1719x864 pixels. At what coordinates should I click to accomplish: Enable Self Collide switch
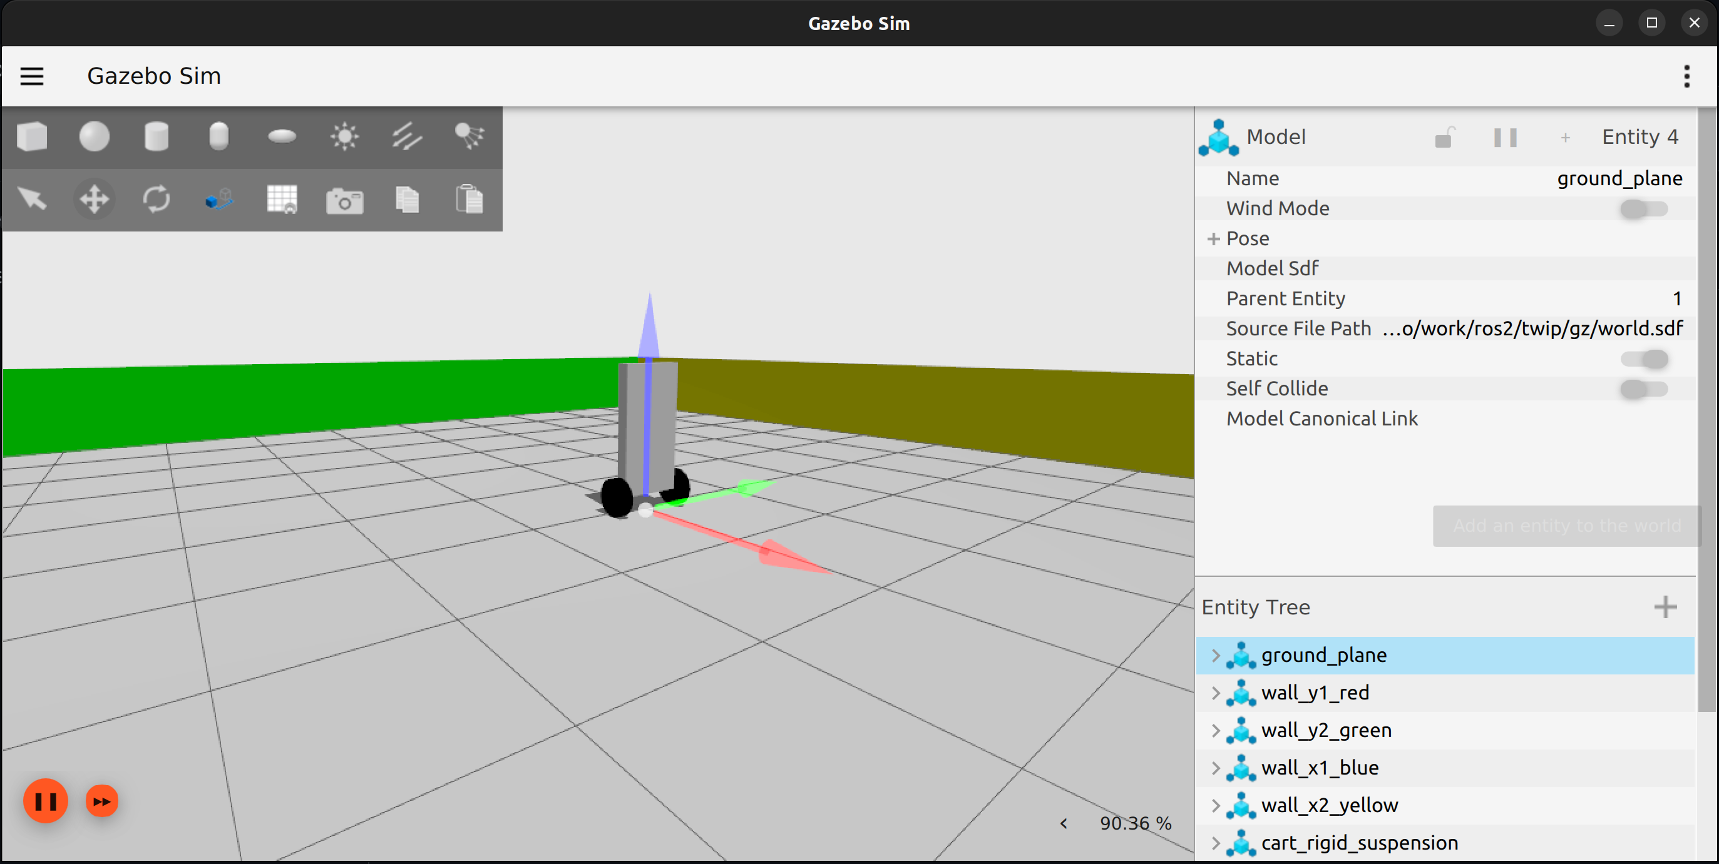pos(1644,389)
